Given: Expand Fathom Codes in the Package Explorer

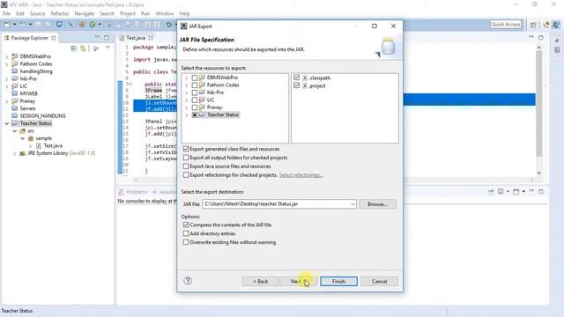Looking at the screenshot, I should pos(6,64).
